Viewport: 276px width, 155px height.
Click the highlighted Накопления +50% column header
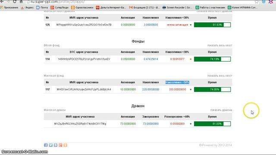coord(177,82)
